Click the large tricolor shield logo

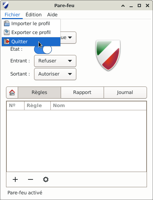(x=108, y=55)
